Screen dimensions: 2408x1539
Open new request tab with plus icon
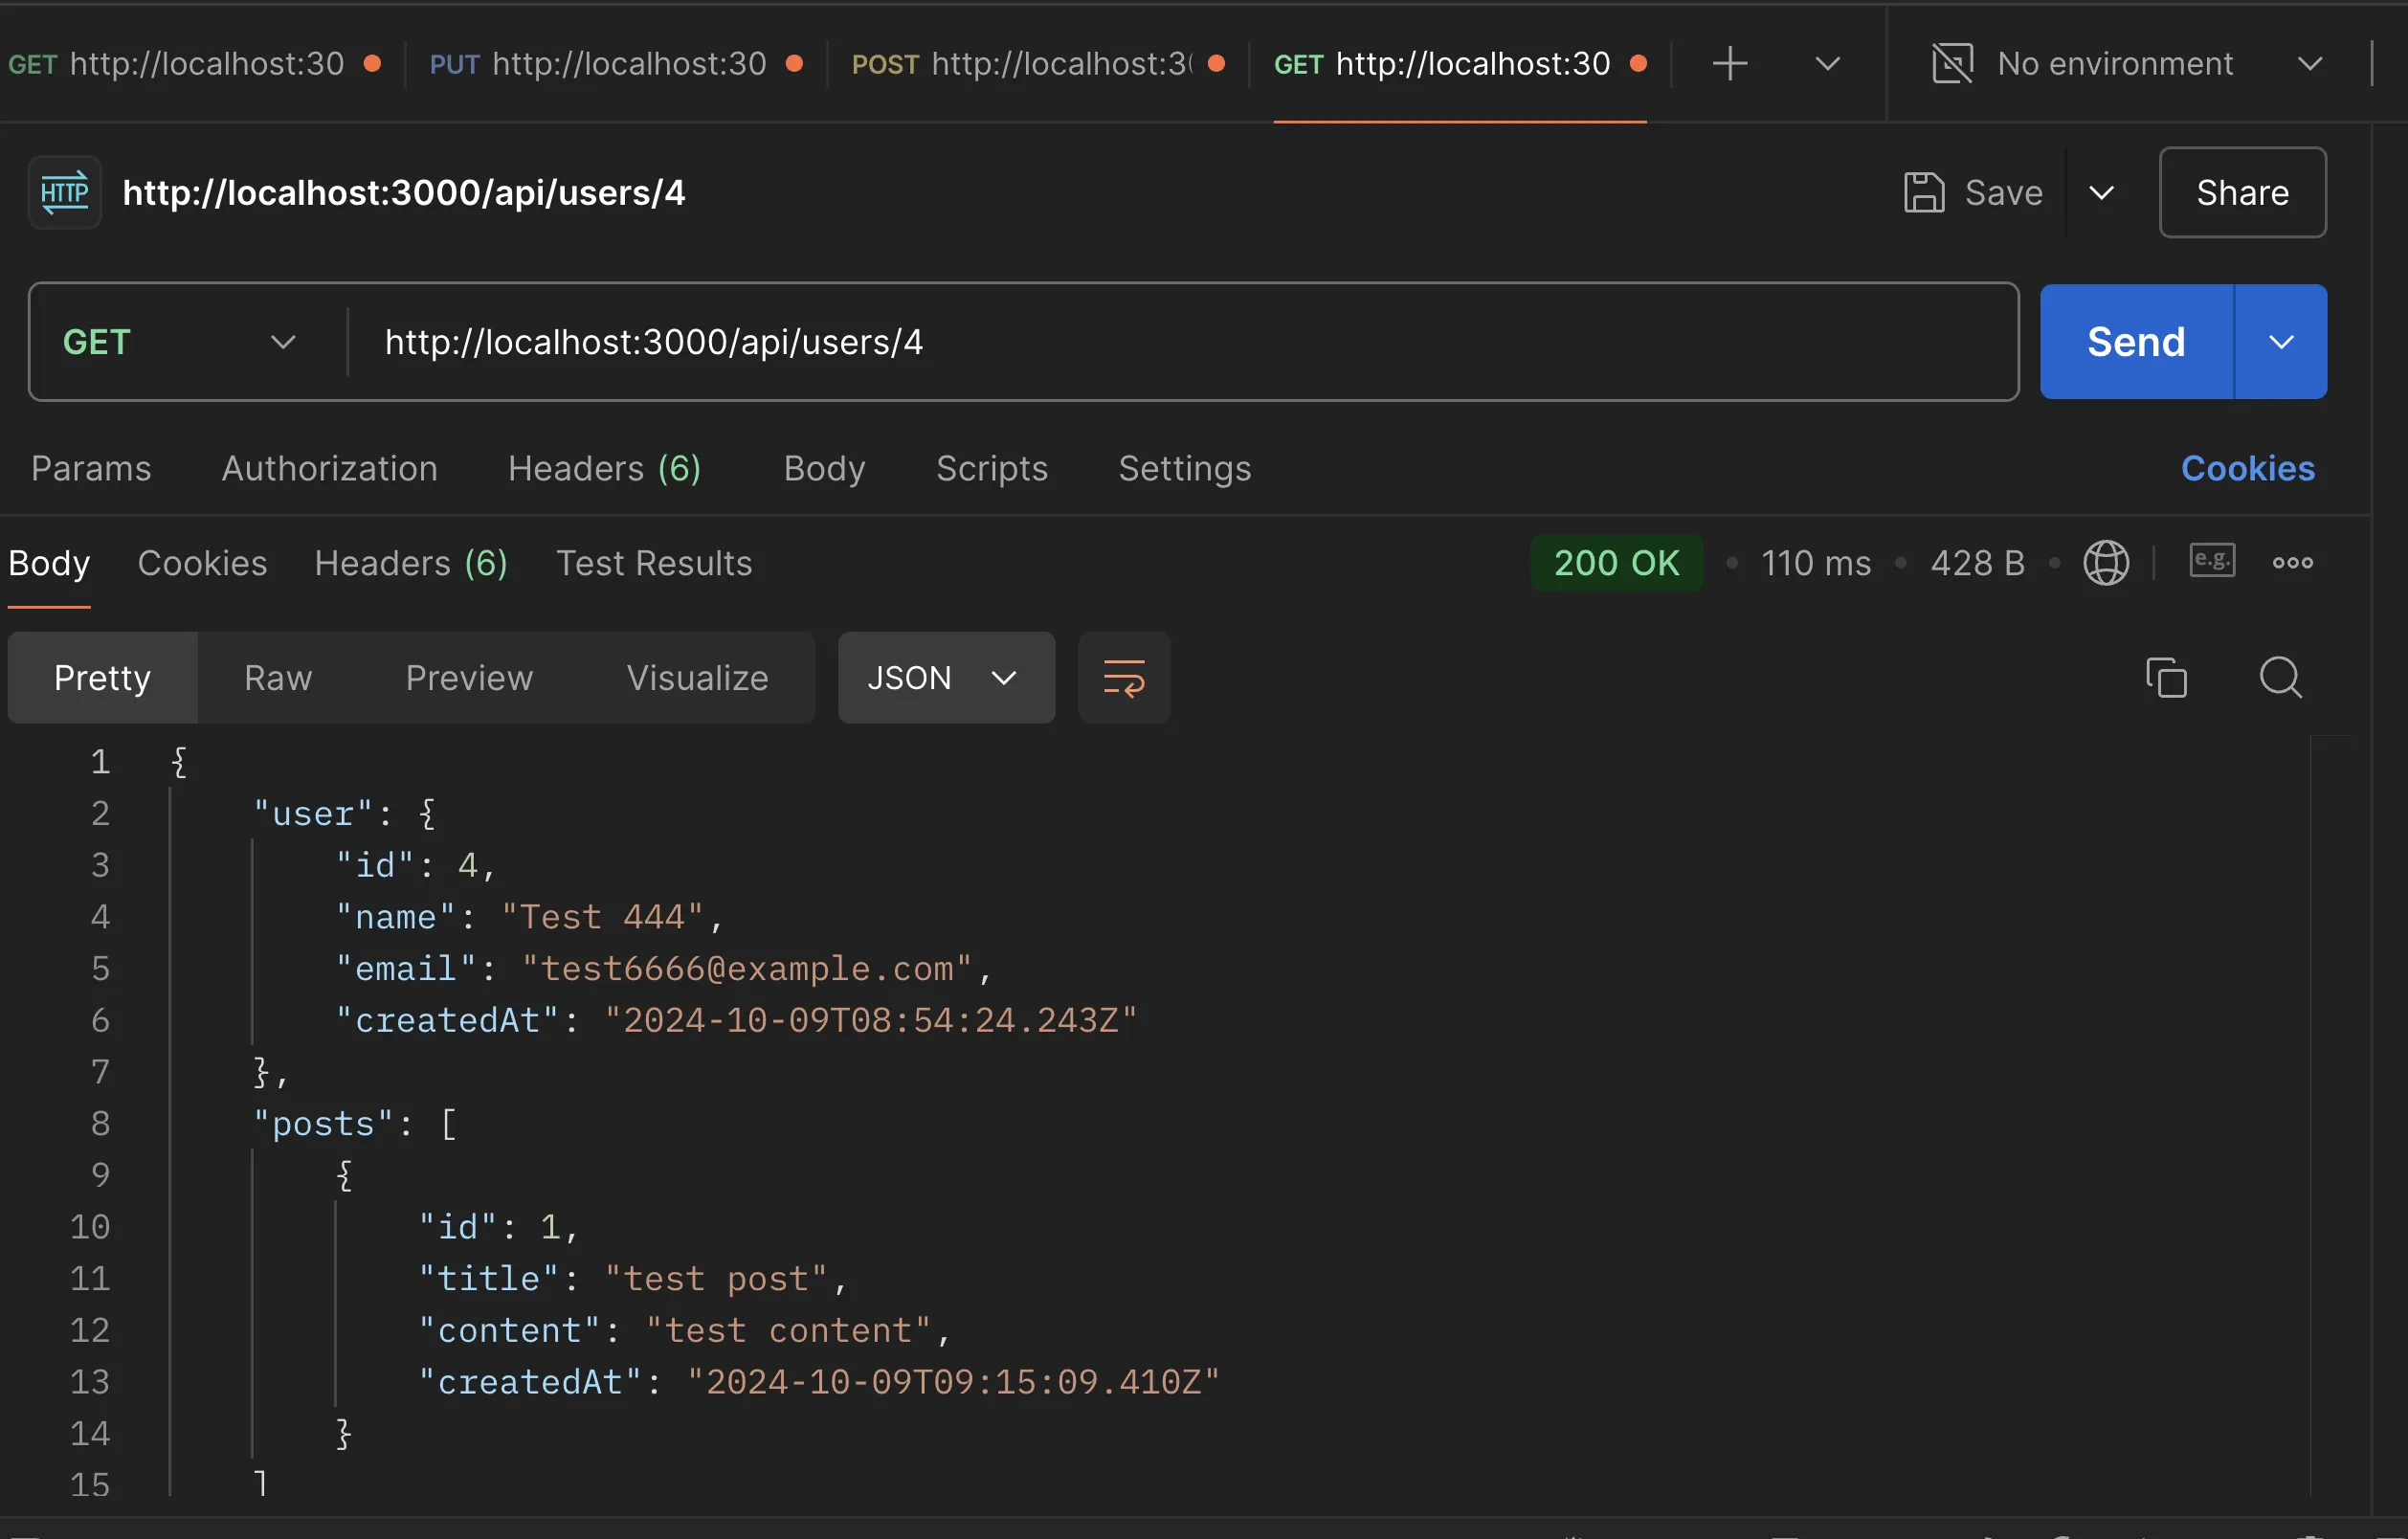click(x=1730, y=64)
